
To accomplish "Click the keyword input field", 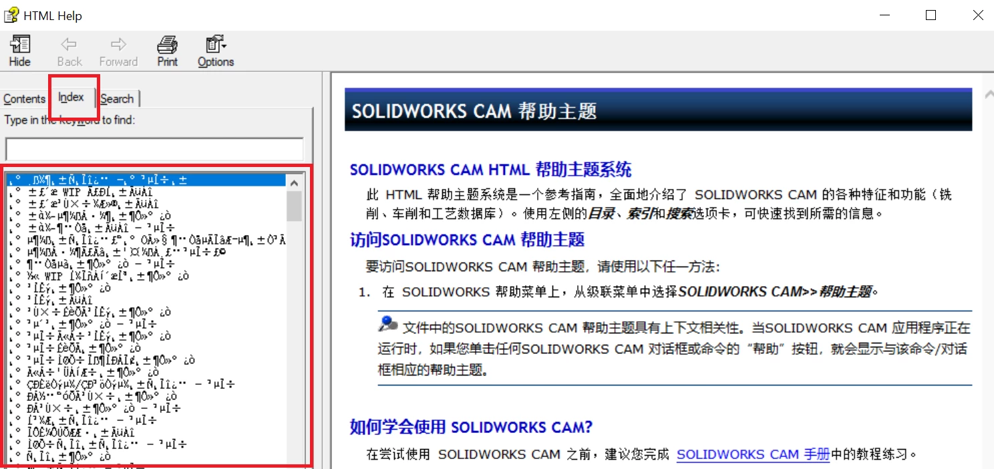I will tap(154, 148).
